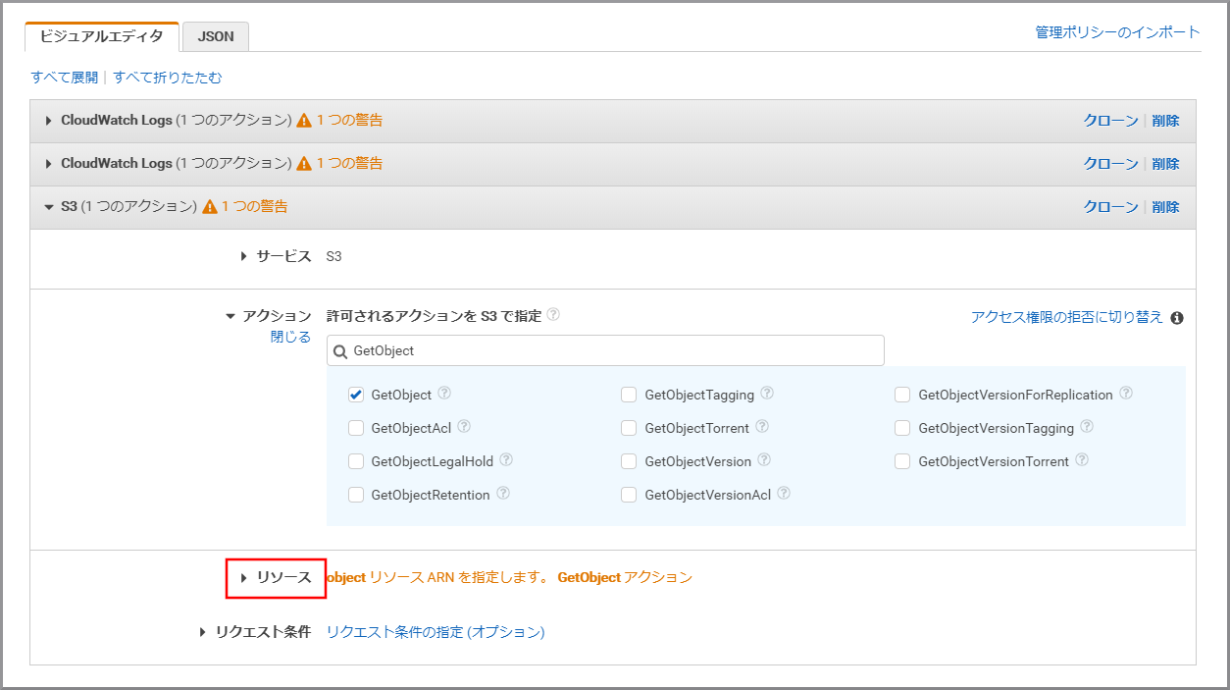This screenshot has width=1230, height=690.
Task: Clone the first CloudWatch Logs statement
Action: [1110, 121]
